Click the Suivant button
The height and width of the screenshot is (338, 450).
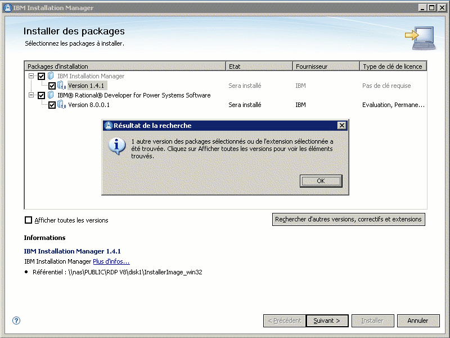click(x=327, y=321)
